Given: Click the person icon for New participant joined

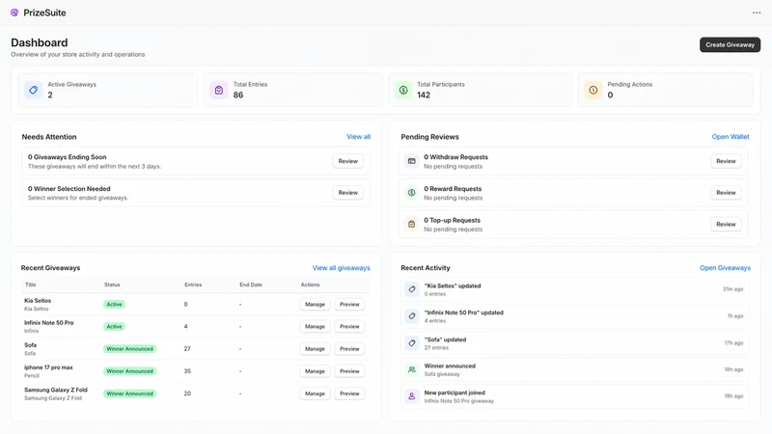Looking at the screenshot, I should 412,396.
